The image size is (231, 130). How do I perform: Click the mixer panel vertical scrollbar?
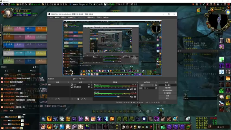[138, 92]
